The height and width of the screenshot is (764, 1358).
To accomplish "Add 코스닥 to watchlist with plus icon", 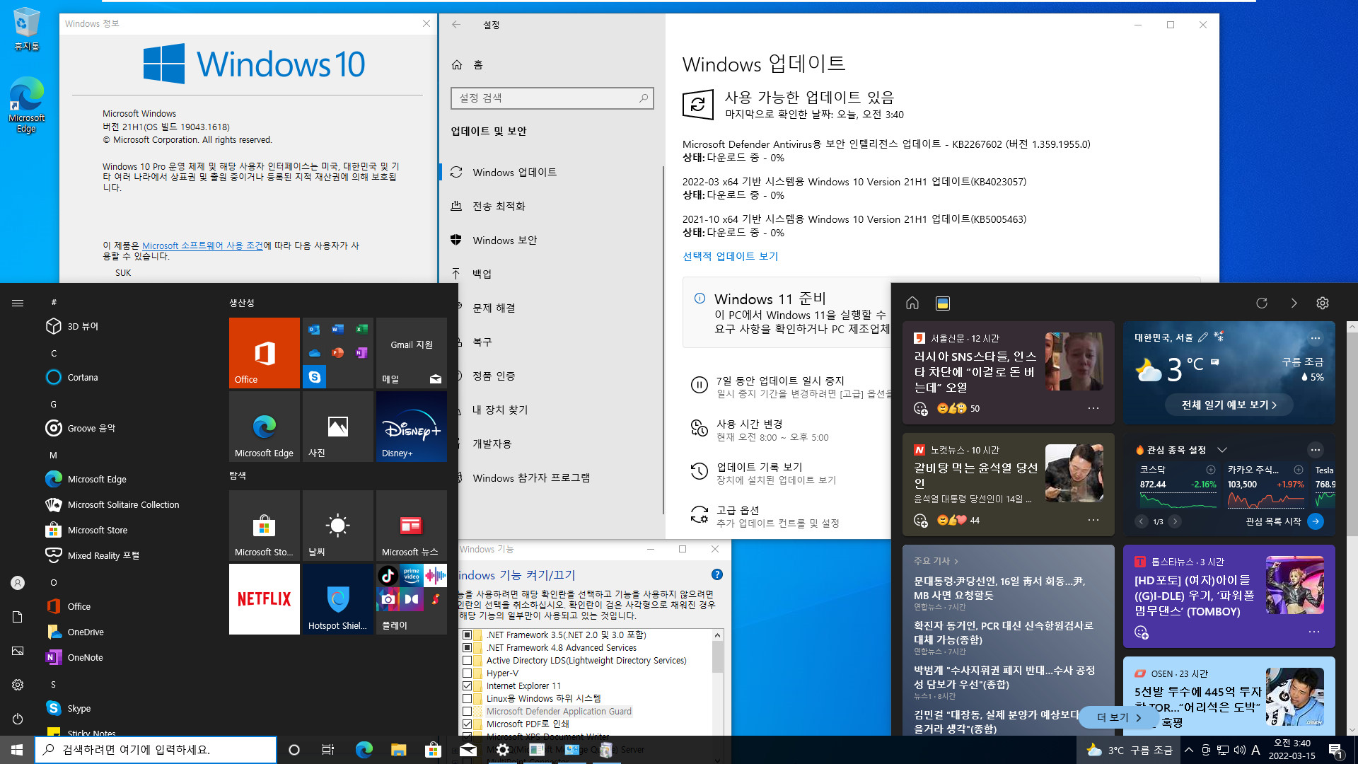I will 1211,470.
